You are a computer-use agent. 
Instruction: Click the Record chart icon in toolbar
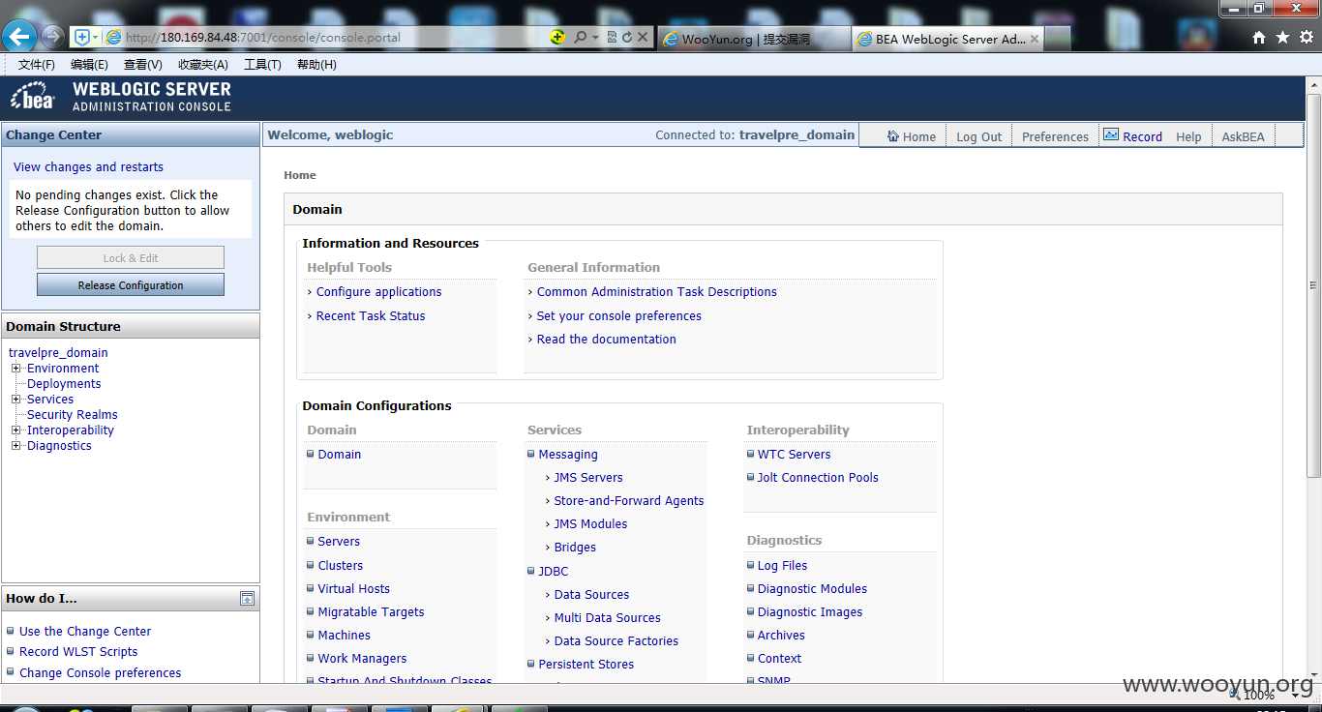pyautogui.click(x=1110, y=134)
